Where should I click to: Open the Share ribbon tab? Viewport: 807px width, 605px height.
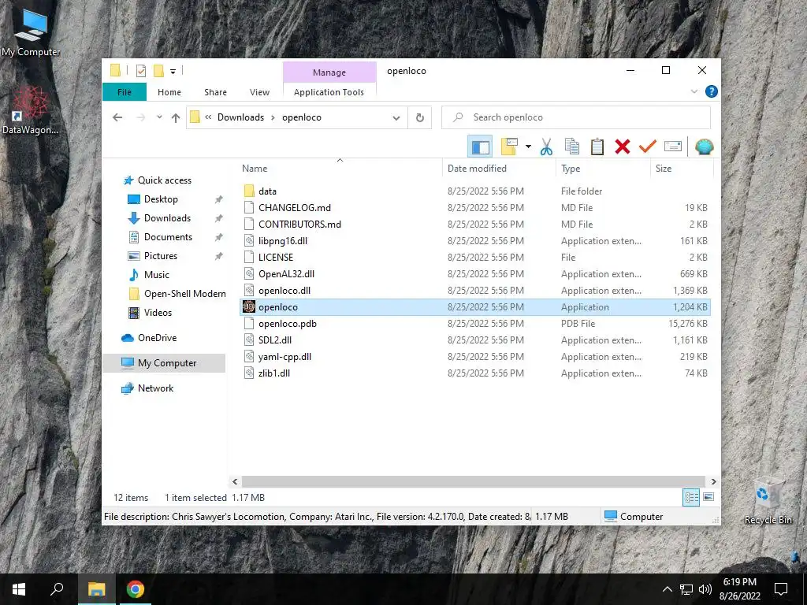(x=215, y=92)
